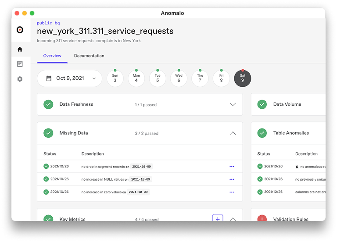Screen dimensions: 337x242
Task: Click status check icon for NULL values row
Action: coord(46,179)
